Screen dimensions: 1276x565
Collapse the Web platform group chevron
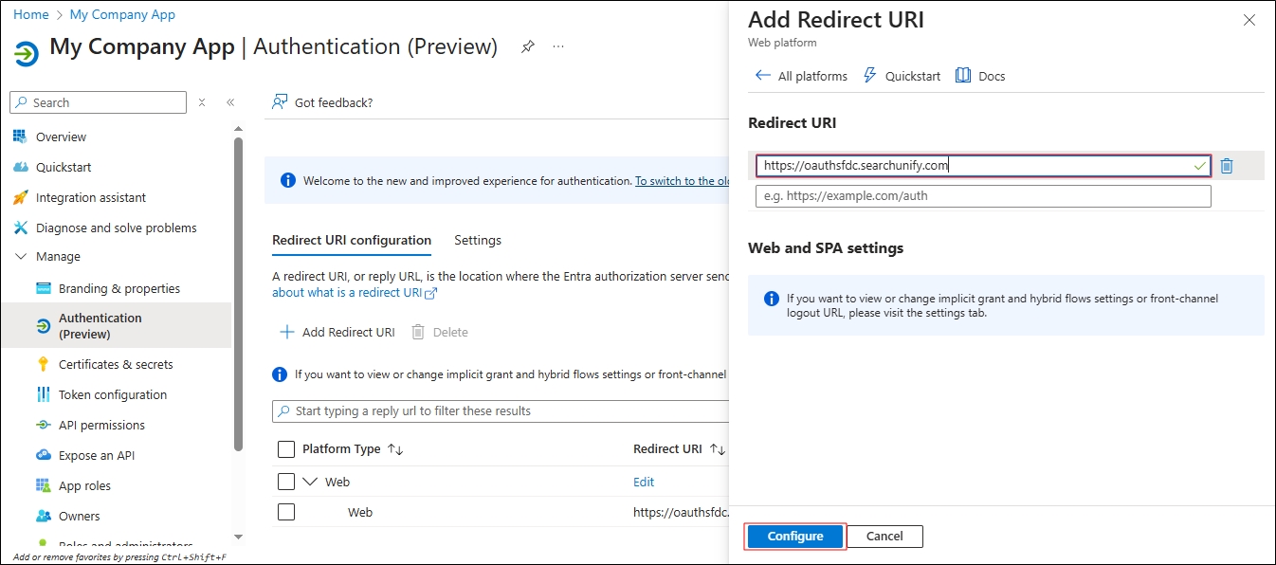[310, 482]
